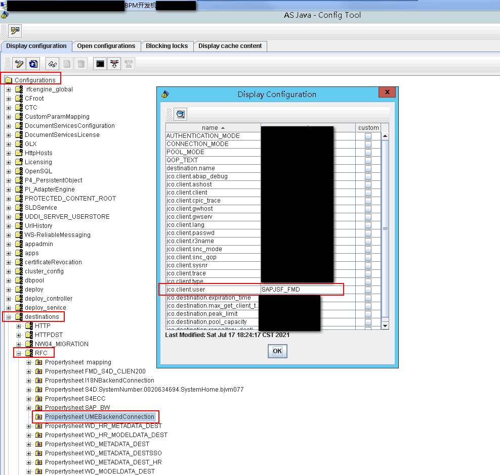Screen dimensions: 500x475
Task: Click the HttpHosts folder icon
Action: tap(19, 153)
